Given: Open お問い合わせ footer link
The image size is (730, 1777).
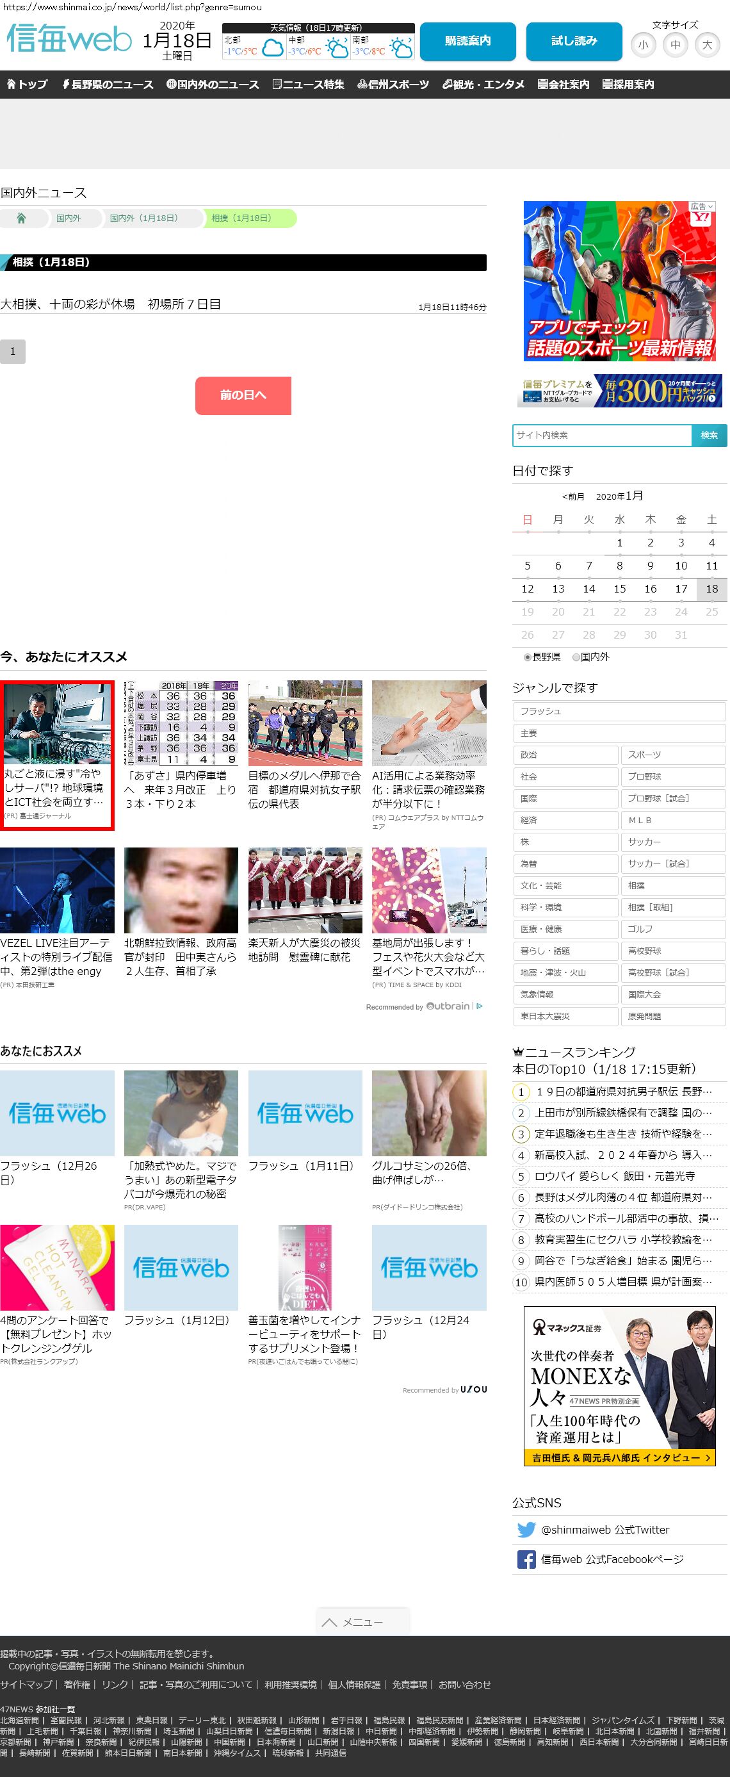Looking at the screenshot, I should (465, 1685).
